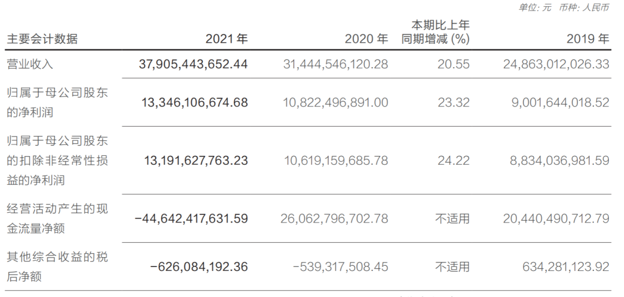Click the 归属于母公司股东的净利润 row label
Screen dimensions: 624x297
click(x=57, y=102)
